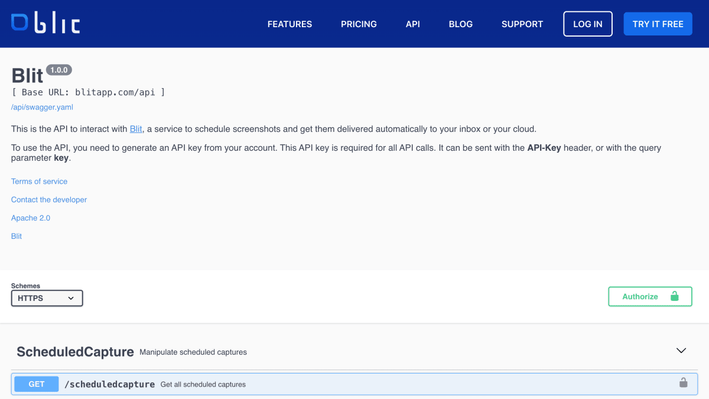Open the API nav item
This screenshot has width=709, height=399.
click(x=413, y=24)
